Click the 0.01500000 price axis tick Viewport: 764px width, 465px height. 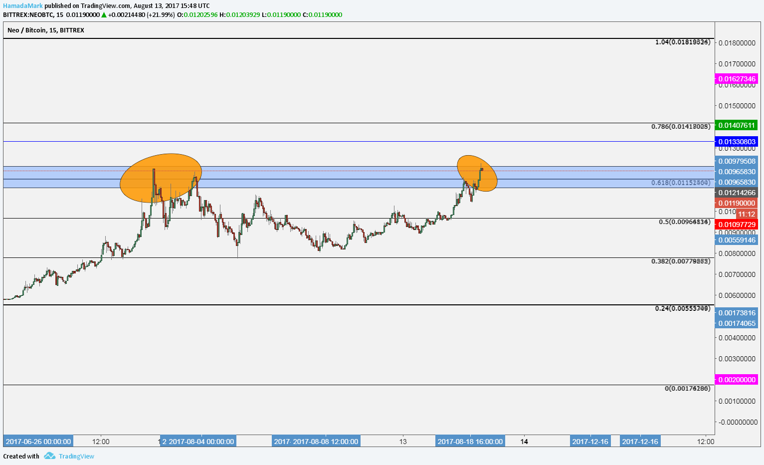737,106
